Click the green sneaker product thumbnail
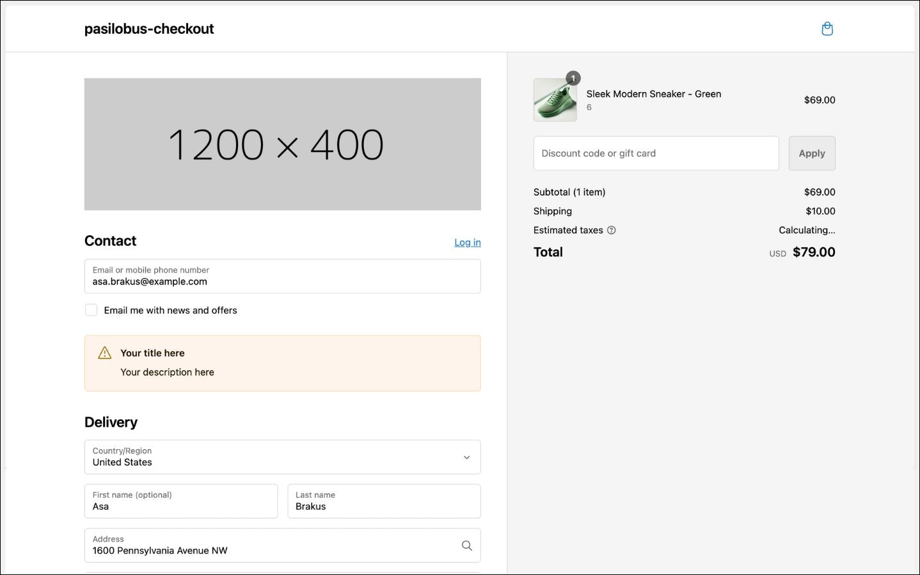The width and height of the screenshot is (920, 575). [x=555, y=101]
